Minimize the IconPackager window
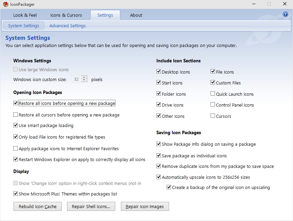The width and height of the screenshot is (293, 221). point(254,4)
